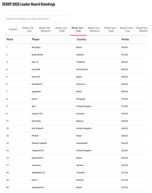Viewport: 152px width, 193px height.
Task: Click the Place column header
Action: (x=10, y=39)
